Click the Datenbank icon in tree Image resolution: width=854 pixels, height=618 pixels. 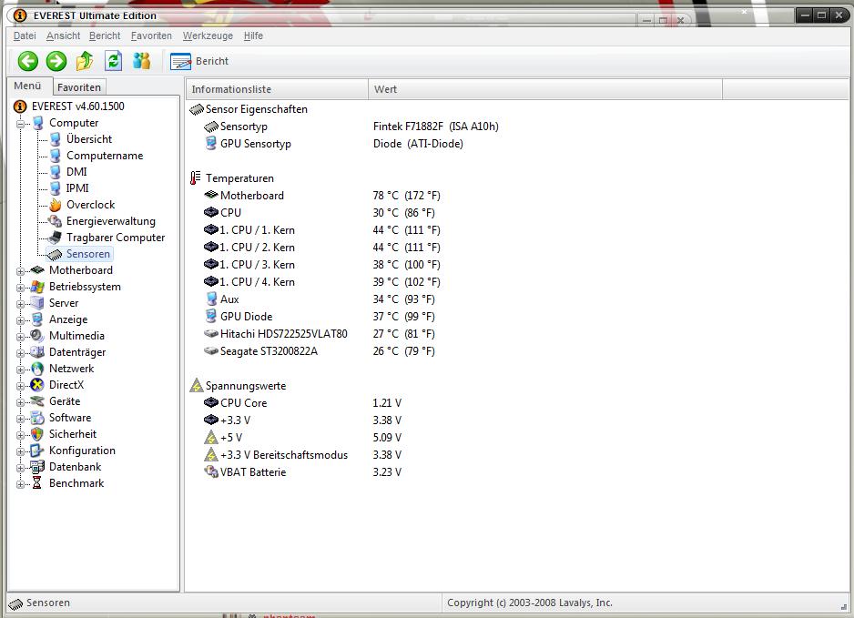coord(37,467)
